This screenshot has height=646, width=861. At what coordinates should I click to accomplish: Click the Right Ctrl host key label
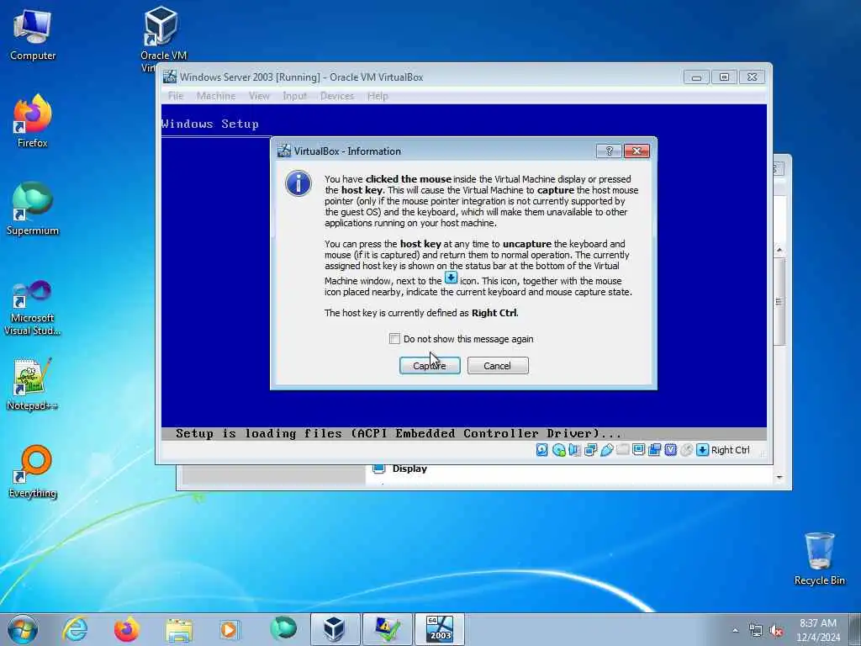click(x=731, y=450)
